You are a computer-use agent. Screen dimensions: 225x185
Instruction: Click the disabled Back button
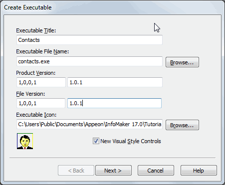pyautogui.click(x=76, y=171)
